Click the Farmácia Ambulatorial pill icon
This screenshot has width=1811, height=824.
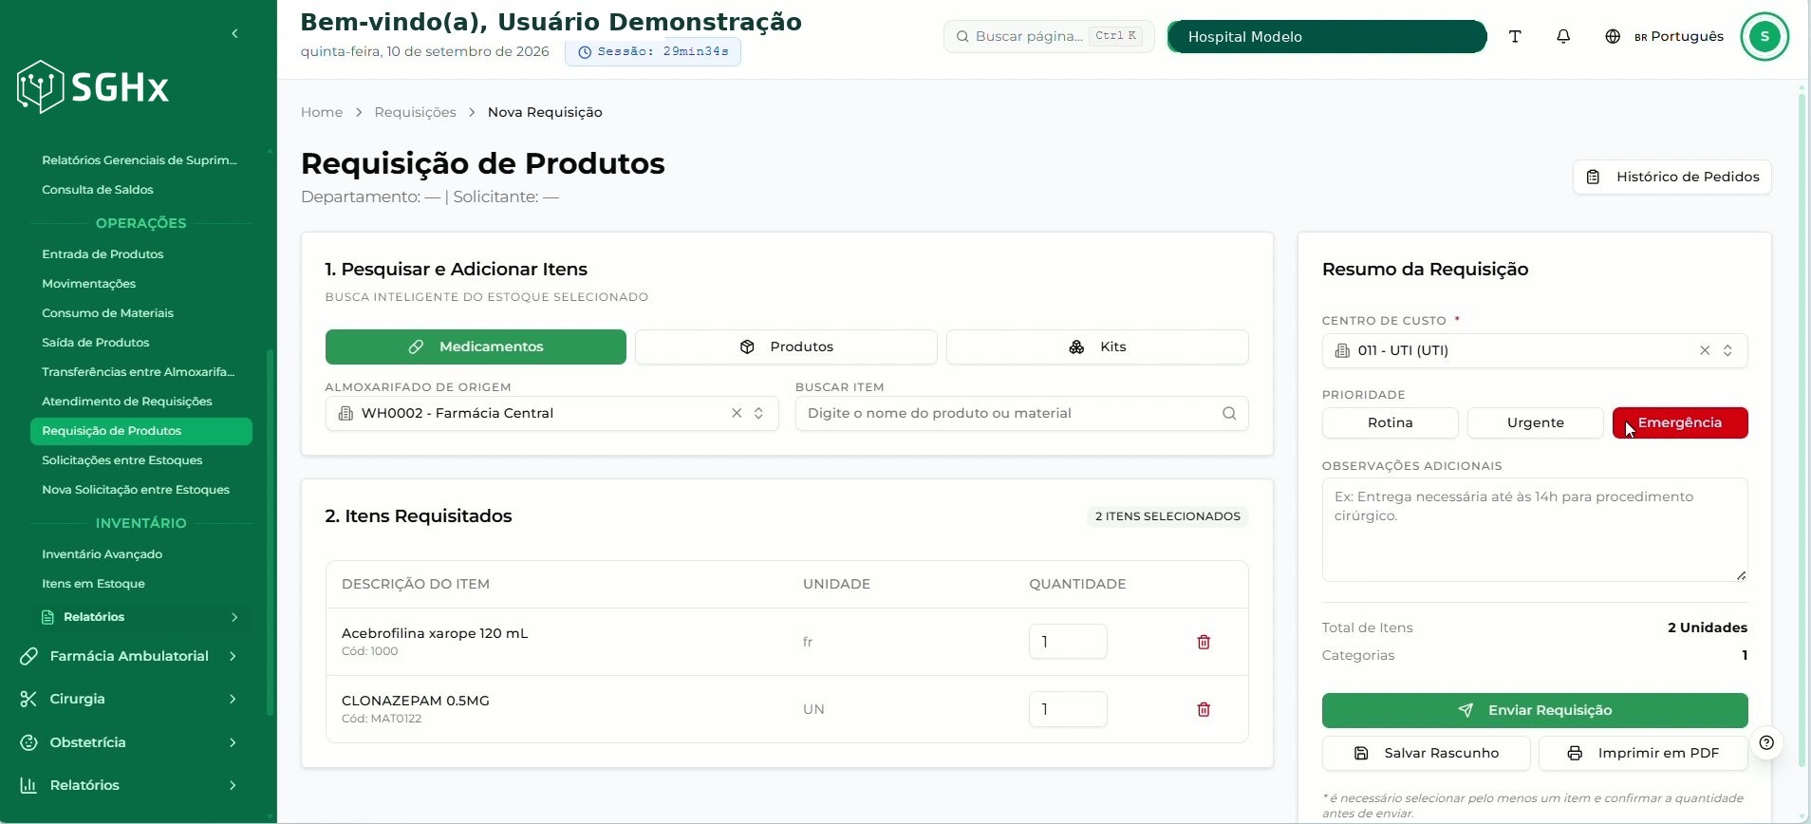28,657
